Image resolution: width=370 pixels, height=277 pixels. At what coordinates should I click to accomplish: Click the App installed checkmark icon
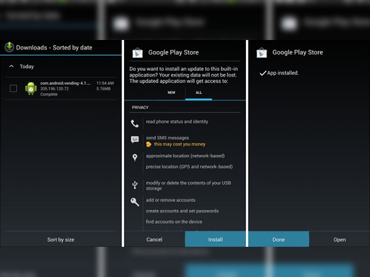263,73
